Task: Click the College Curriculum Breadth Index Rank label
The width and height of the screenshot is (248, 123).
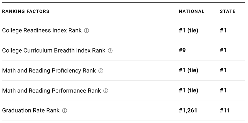Action: tap(54, 51)
